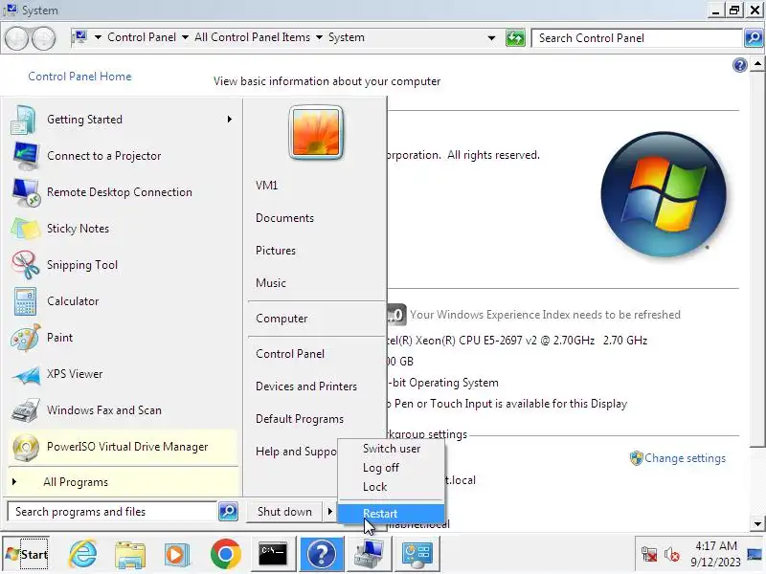Open Remote Desktop Connection icon
The width and height of the screenshot is (766, 574).
[x=26, y=192]
